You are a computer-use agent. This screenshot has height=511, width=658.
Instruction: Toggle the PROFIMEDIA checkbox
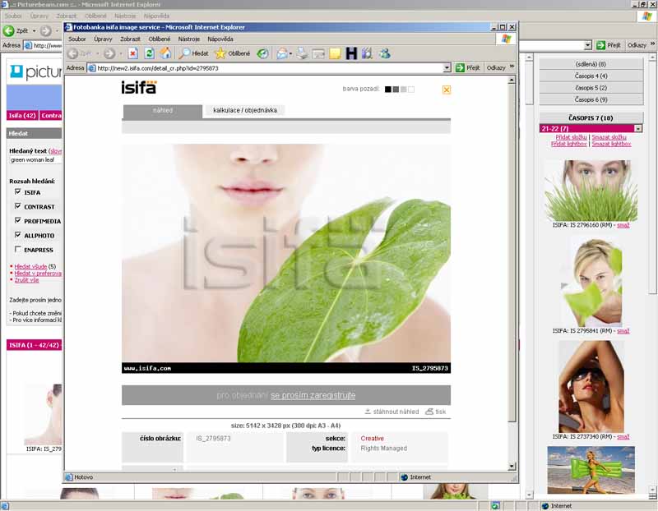17,221
